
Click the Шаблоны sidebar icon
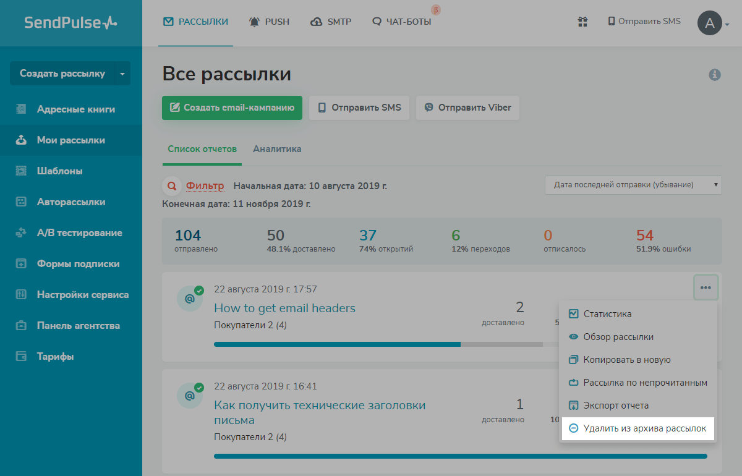coord(21,171)
